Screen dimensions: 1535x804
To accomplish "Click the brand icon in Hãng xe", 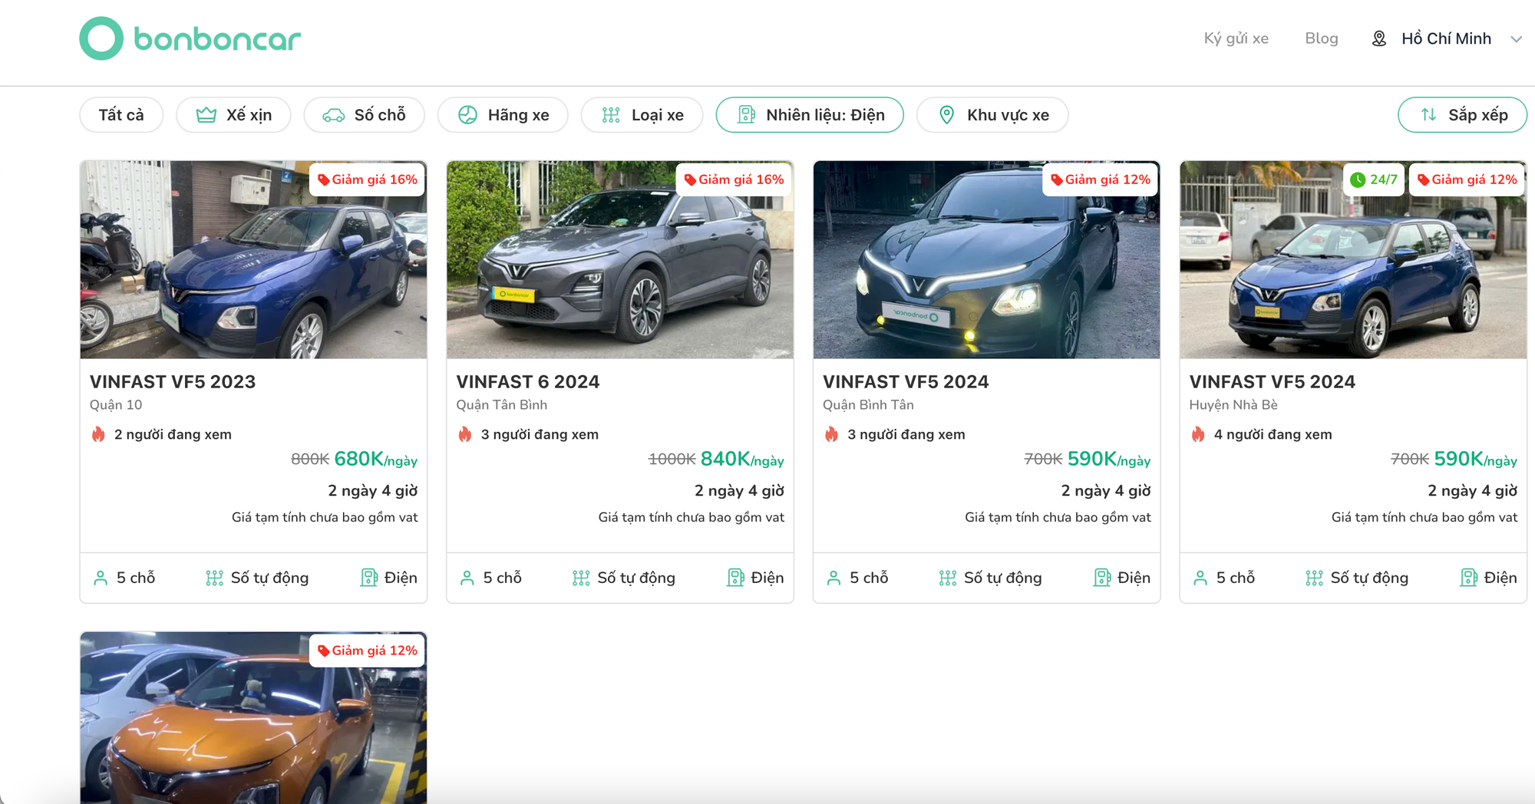I will click(x=467, y=115).
